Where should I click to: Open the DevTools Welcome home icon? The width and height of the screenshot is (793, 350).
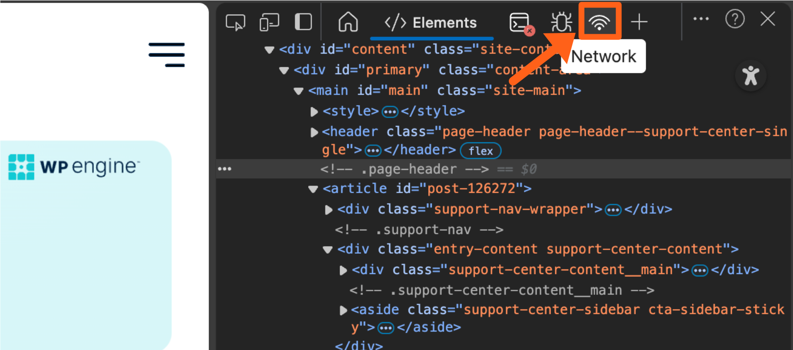click(348, 22)
